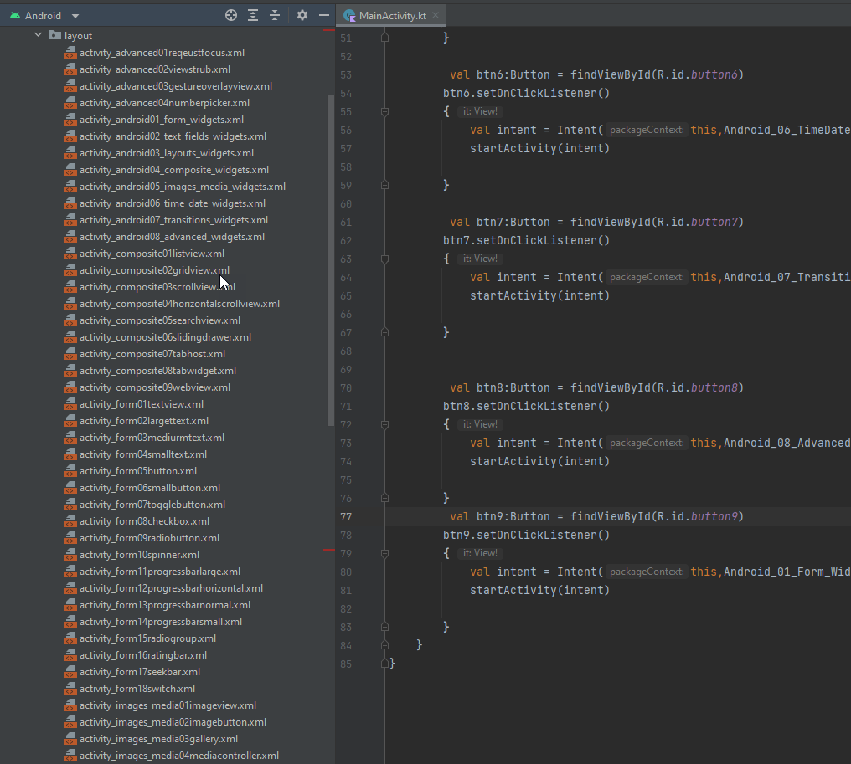
Task: Click the Android robot icon in project header
Action: [x=14, y=16]
